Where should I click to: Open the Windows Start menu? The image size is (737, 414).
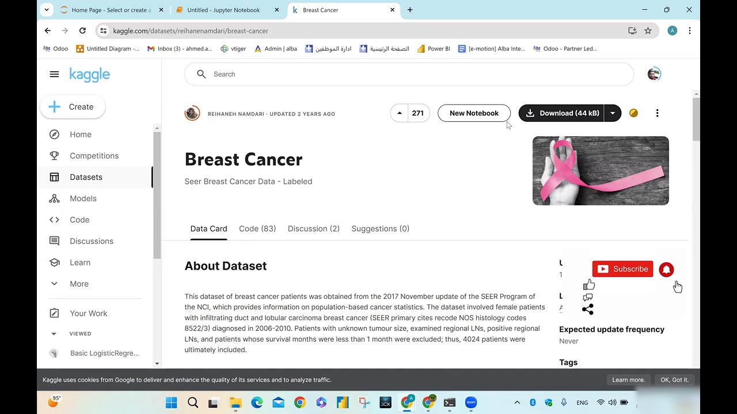click(172, 402)
